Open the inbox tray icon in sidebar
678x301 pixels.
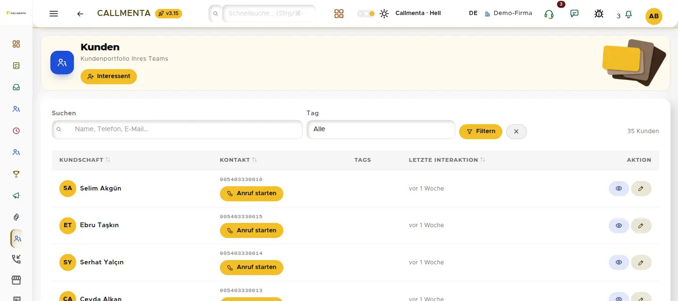click(x=16, y=87)
